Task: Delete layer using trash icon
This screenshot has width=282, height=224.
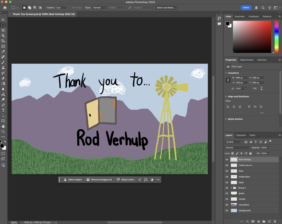Action: (x=275, y=221)
